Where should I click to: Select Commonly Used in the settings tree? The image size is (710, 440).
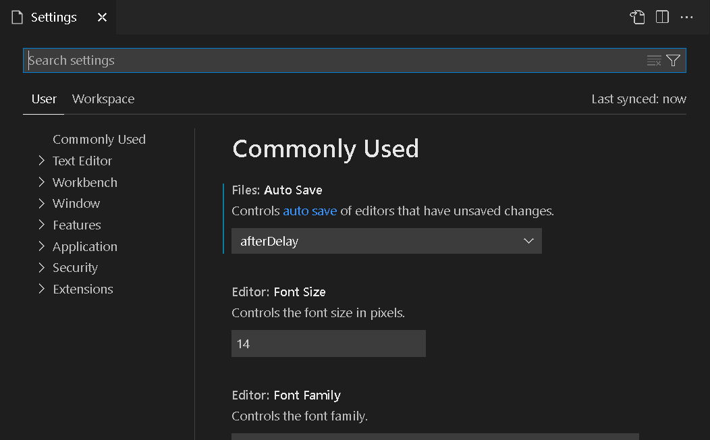tap(99, 139)
